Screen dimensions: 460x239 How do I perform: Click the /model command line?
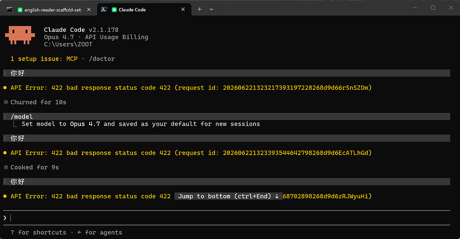click(226, 117)
